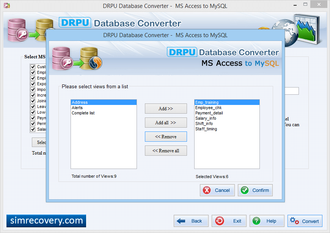
Task: Toggle the Payn table checkbox
Action: pyautogui.click(x=33, y=118)
